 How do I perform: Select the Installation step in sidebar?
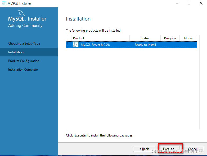[x=29, y=52]
